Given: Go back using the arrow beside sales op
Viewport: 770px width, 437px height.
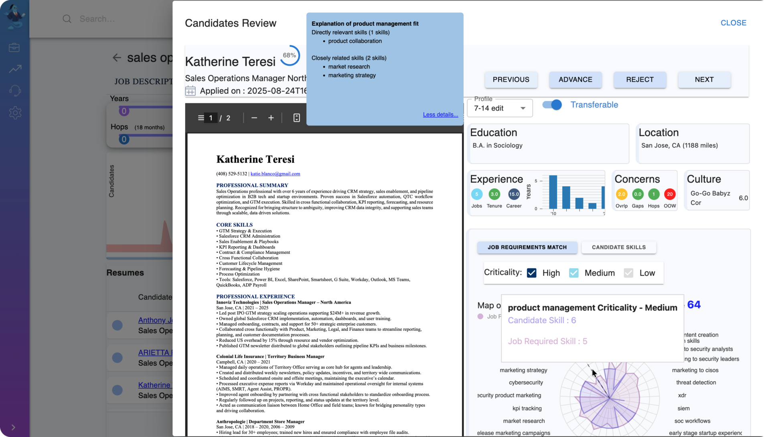Looking at the screenshot, I should click(x=117, y=58).
